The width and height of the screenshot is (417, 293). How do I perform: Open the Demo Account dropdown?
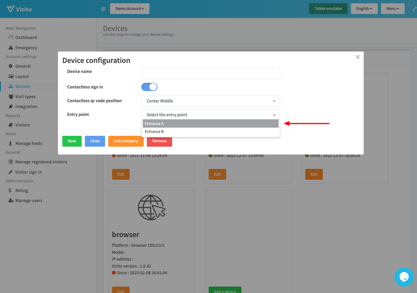point(129,9)
